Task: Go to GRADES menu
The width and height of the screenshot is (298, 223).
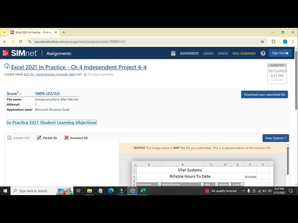Action: click(223, 53)
